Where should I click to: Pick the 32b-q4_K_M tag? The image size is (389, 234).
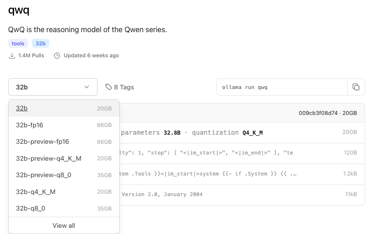tap(64, 192)
